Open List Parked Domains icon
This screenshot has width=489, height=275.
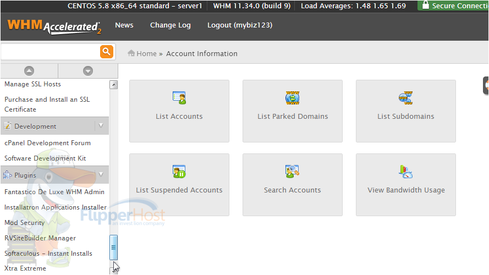pos(293,98)
